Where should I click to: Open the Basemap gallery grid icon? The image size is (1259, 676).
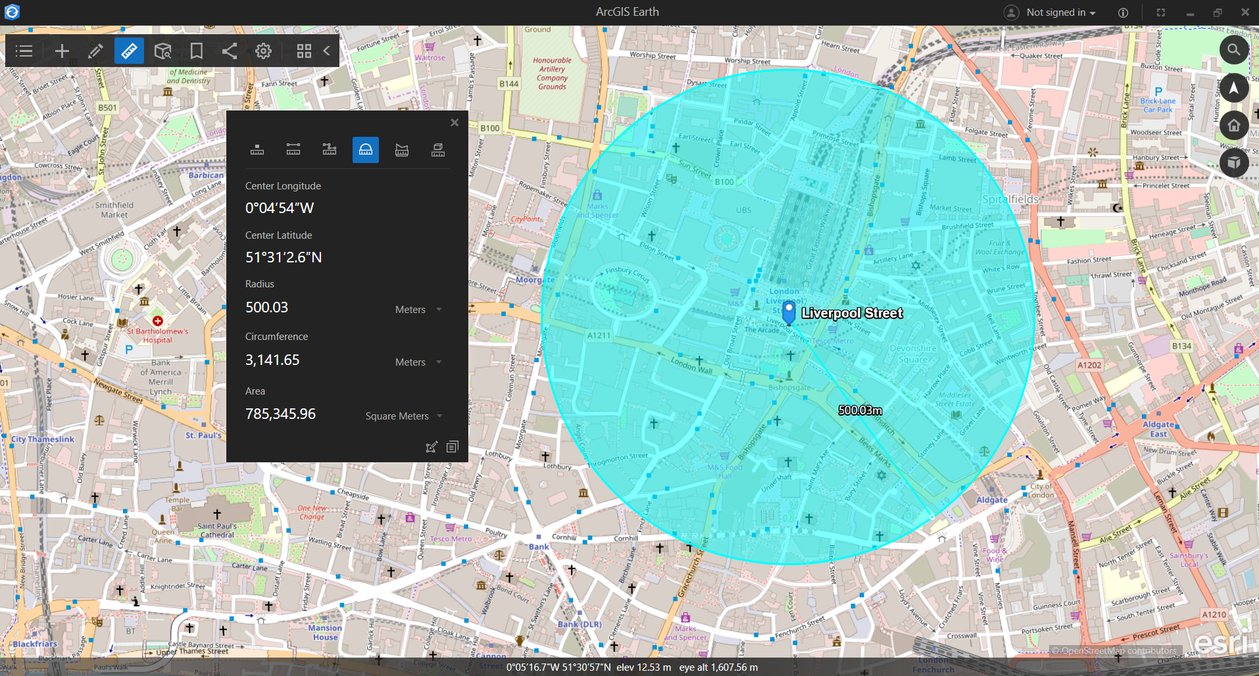click(304, 51)
